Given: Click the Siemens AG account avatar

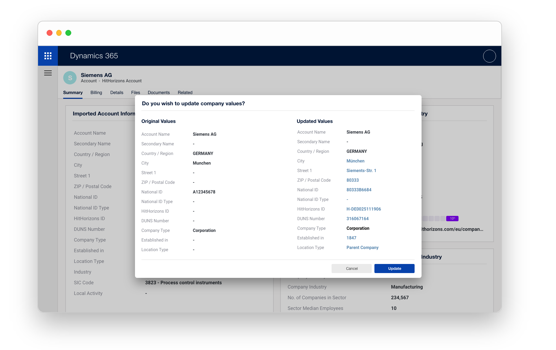Looking at the screenshot, I should click(70, 78).
